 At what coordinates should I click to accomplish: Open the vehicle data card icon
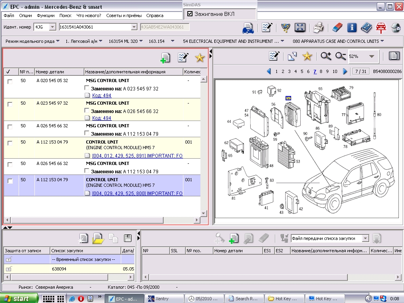pos(248,28)
